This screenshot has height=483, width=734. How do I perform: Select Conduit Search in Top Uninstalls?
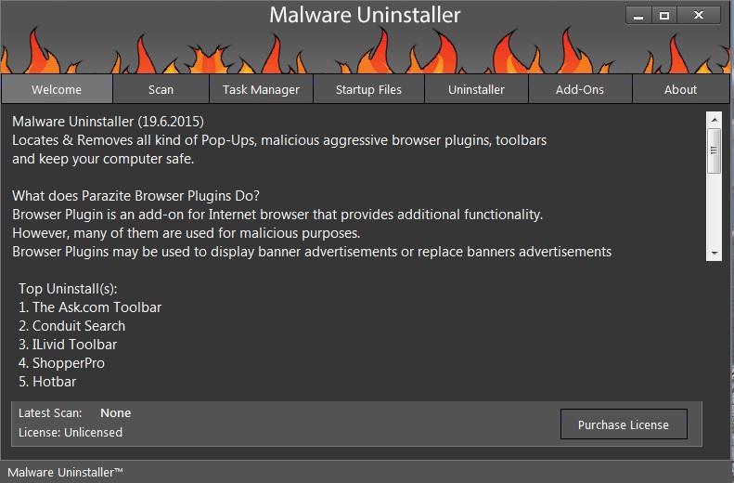[x=71, y=325]
